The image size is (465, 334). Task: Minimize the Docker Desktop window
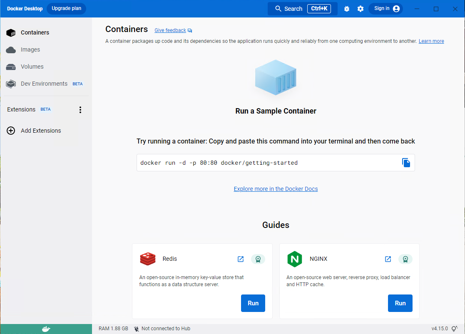click(417, 9)
